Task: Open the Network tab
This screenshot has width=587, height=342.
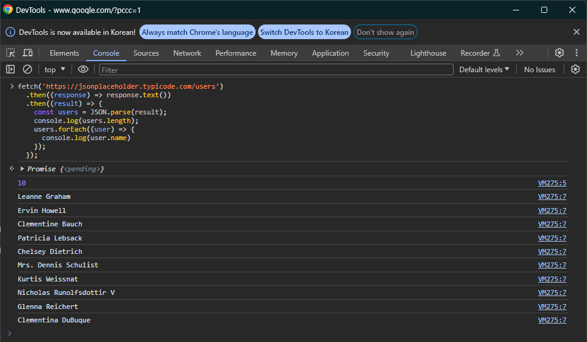Action: (x=187, y=53)
